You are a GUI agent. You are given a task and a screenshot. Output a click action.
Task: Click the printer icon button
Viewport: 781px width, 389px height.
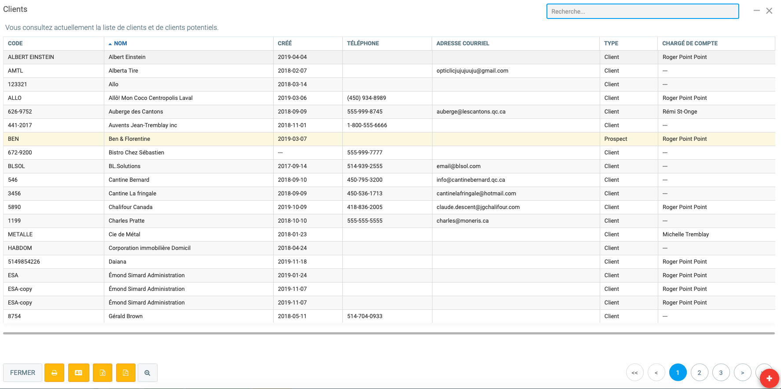click(x=55, y=373)
